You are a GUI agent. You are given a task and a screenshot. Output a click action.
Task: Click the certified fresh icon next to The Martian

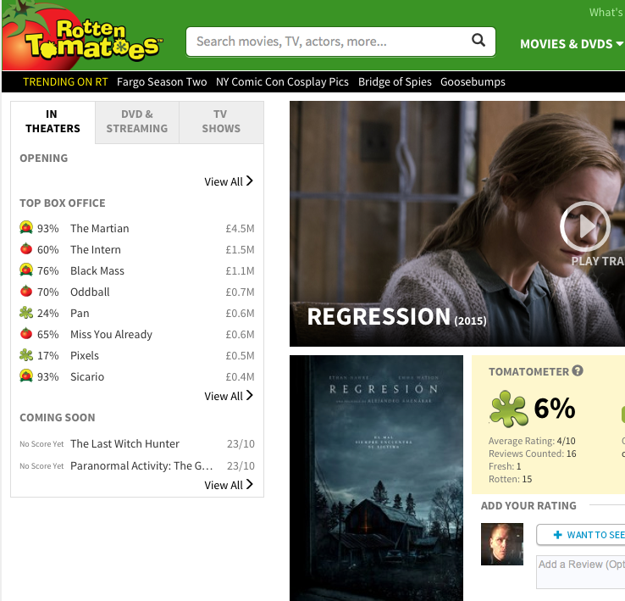[x=26, y=227]
